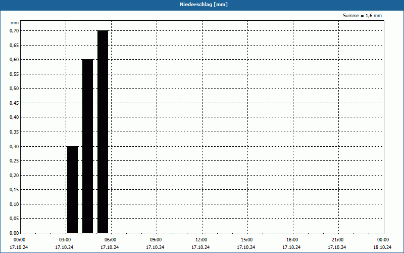The image size is (404, 253).
Task: Click the 06:00 time axis label
Action: pos(110,240)
